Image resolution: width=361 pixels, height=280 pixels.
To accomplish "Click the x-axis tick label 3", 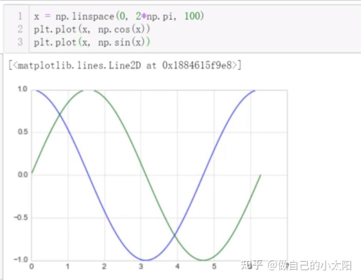I will point(141,267).
